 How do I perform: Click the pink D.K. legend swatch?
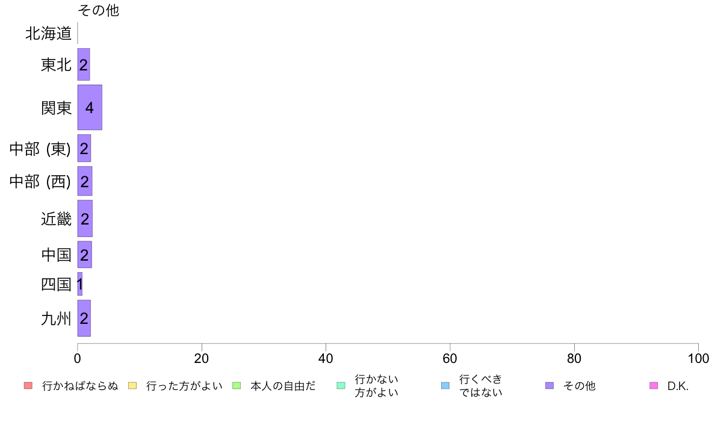[x=654, y=385]
